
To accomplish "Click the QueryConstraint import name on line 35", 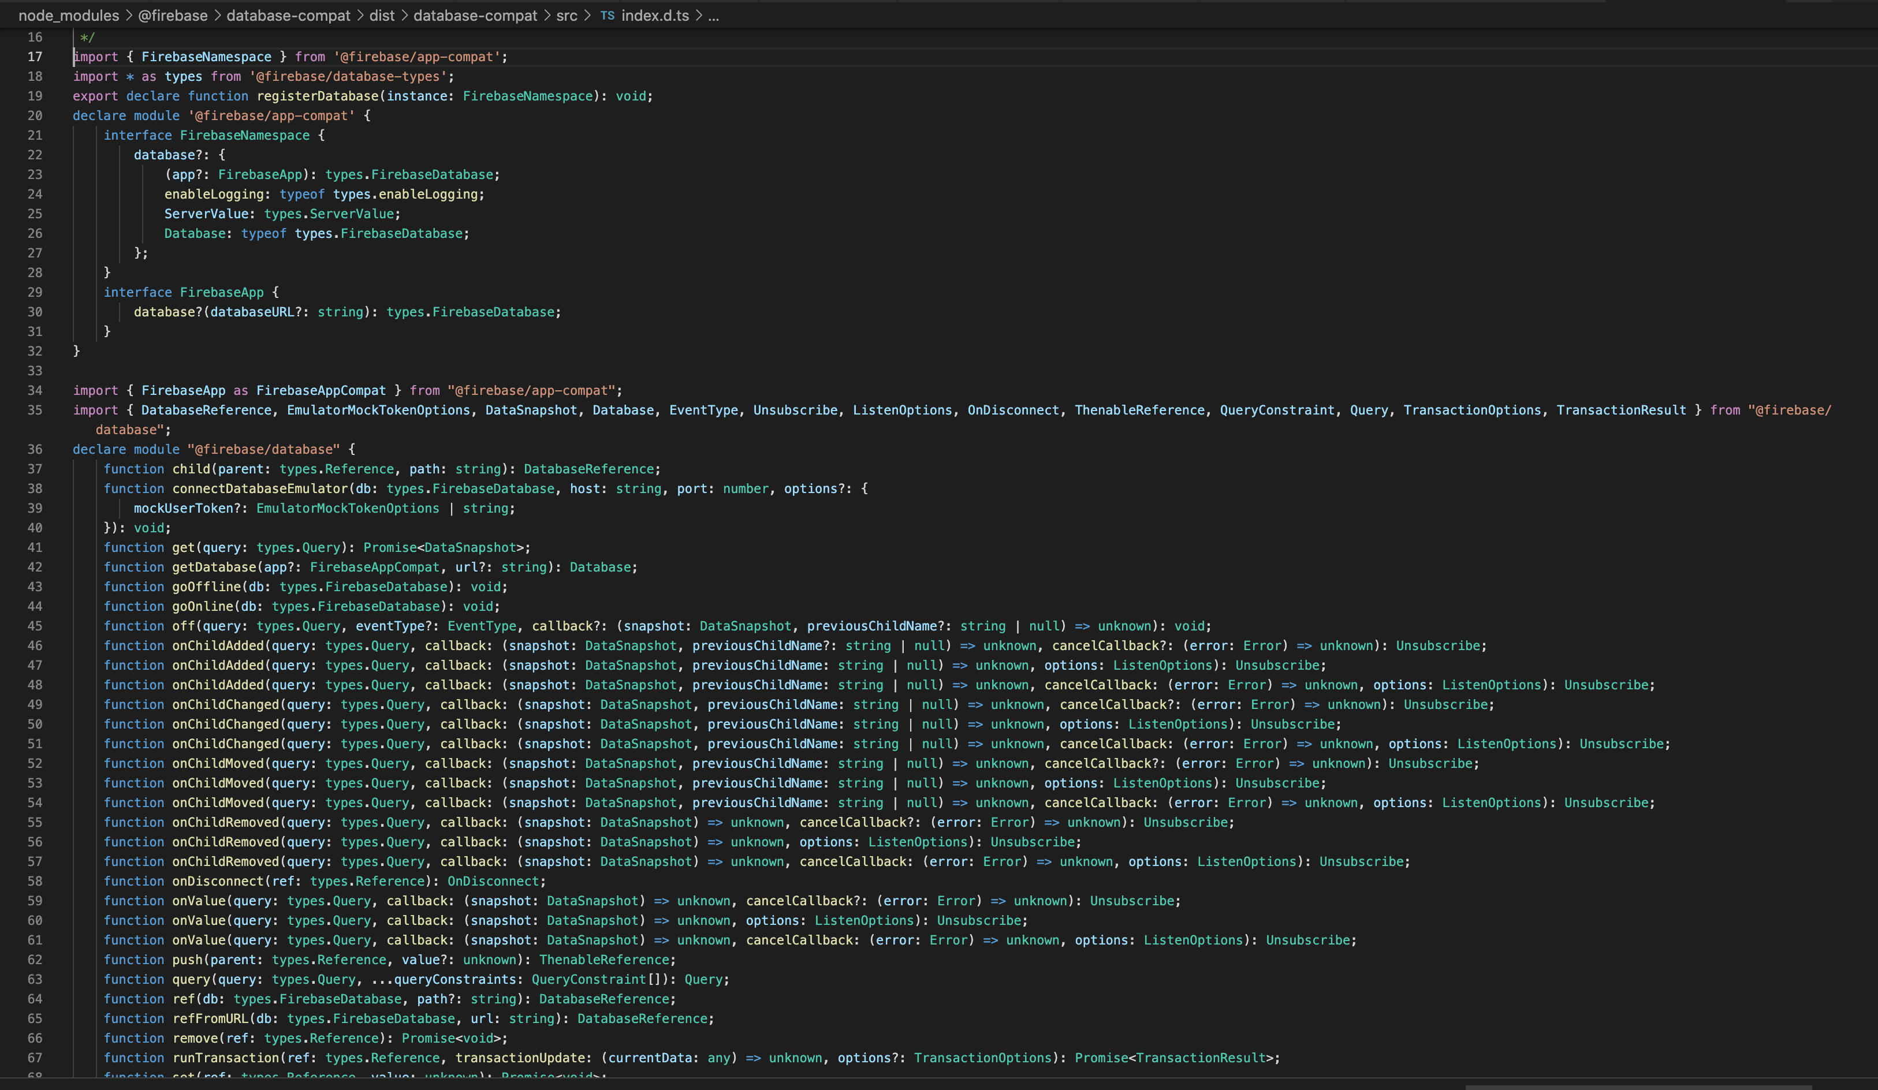I will (1277, 410).
